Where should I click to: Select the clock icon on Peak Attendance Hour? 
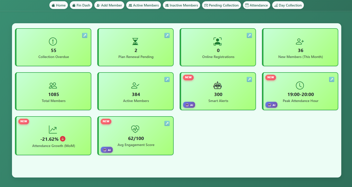300,85
